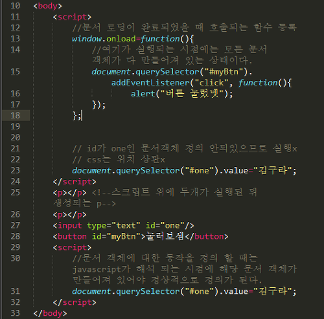The image size is (324, 319).
Task: Click the word document on line 15
Action: [111, 72]
